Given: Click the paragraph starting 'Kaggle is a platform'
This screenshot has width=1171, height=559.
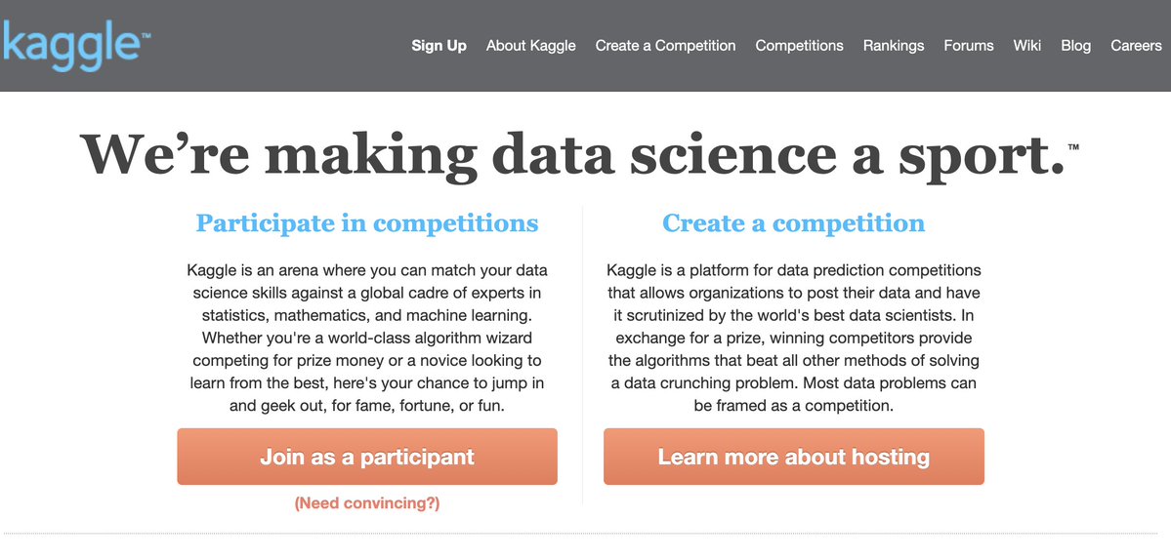Looking at the screenshot, I should click(793, 337).
